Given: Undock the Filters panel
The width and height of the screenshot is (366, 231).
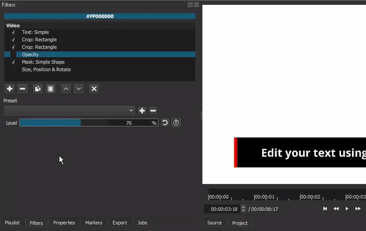Looking at the screenshot, I should [x=190, y=5].
